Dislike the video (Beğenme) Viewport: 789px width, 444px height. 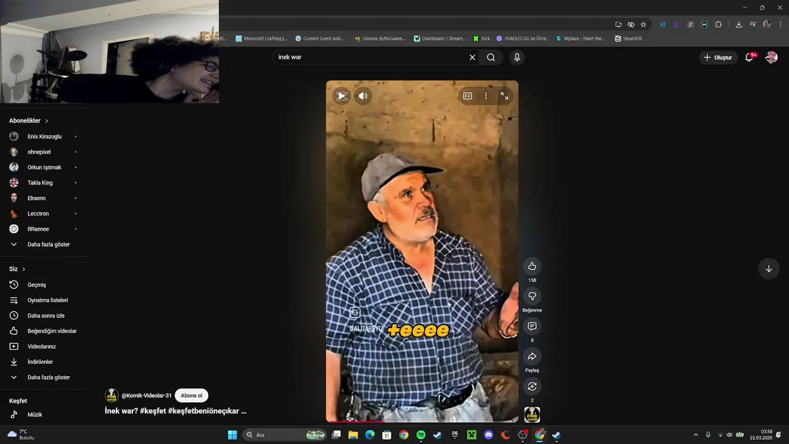tap(532, 296)
